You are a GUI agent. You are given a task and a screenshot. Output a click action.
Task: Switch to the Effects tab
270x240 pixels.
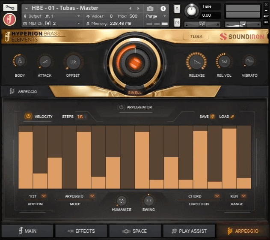[x=81, y=231]
